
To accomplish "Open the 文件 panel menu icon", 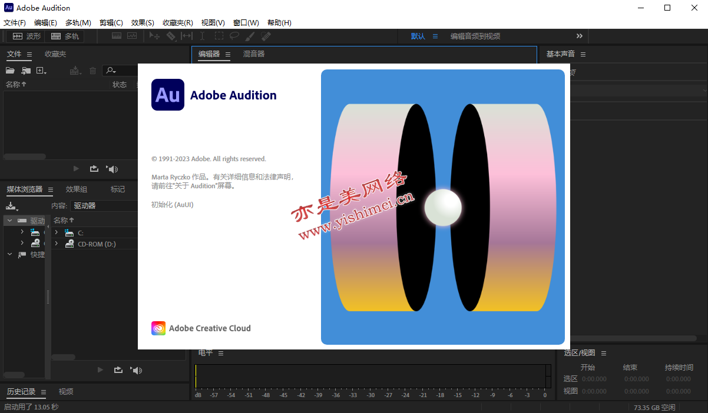I will [29, 54].
